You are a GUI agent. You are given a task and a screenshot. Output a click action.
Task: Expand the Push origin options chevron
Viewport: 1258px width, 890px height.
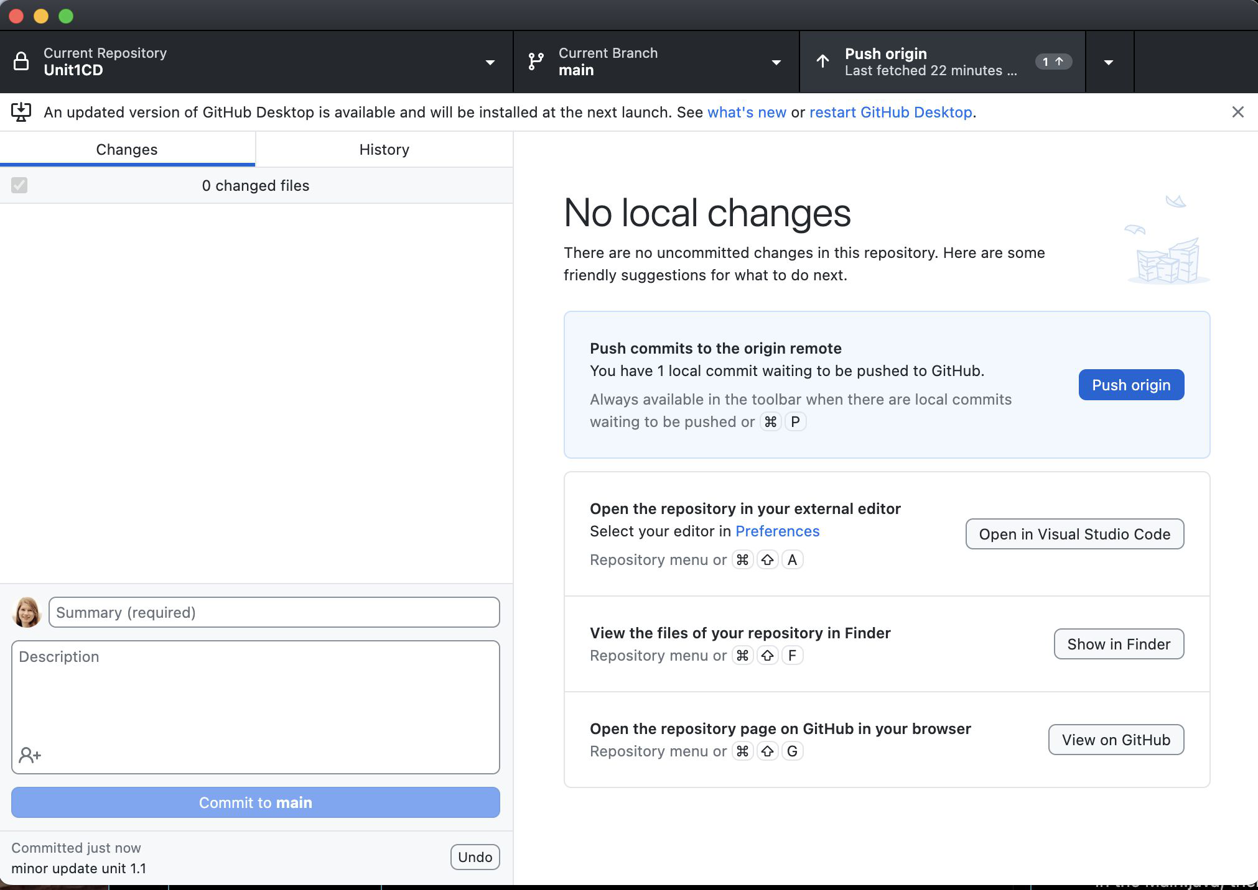(x=1108, y=62)
